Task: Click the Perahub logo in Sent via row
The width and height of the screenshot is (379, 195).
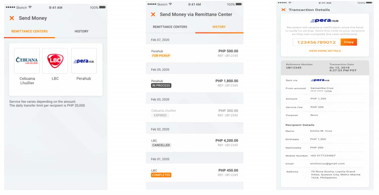Action: 320,80
